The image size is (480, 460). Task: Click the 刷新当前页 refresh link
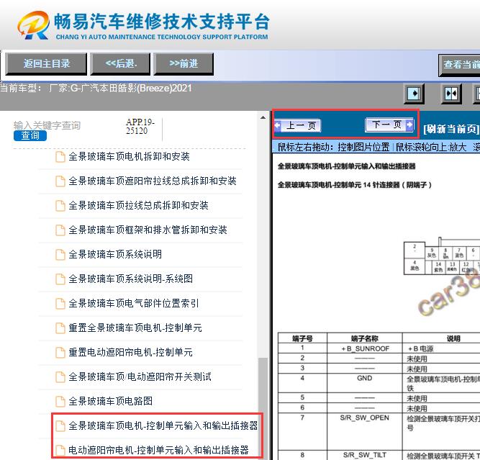pyautogui.click(x=450, y=130)
